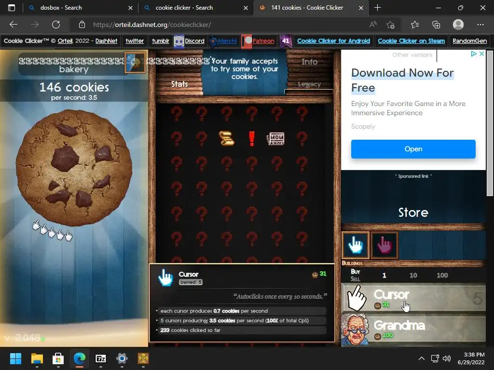This screenshot has width=494, height=370.
Task: Go back with browser back arrow
Action: point(13,25)
